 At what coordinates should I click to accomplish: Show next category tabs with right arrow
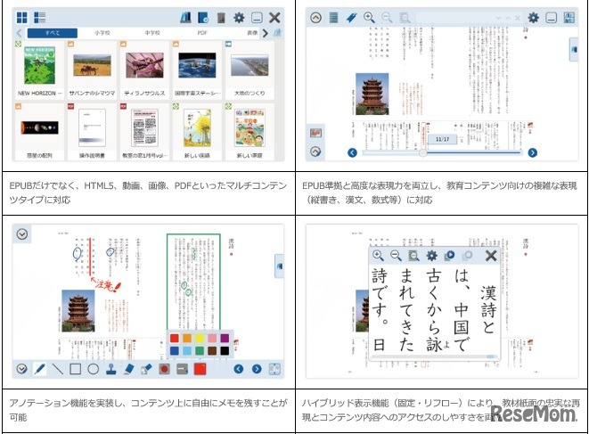[266, 33]
